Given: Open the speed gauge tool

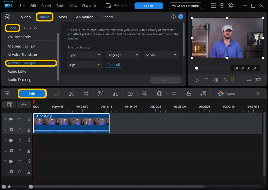Looking at the screenshot, I should (130, 94).
